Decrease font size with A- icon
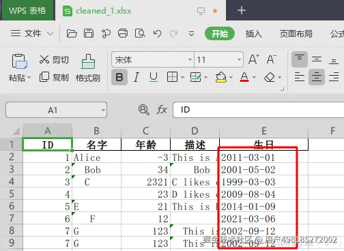The height and width of the screenshot is (251, 344). click(x=271, y=59)
